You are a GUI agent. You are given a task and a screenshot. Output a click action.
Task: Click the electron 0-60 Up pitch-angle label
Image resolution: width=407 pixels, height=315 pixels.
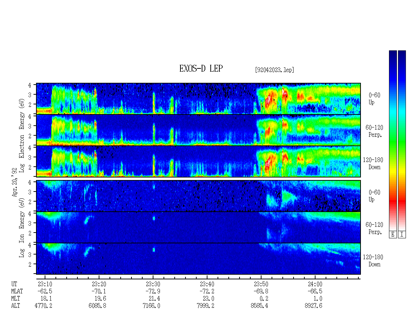[x=374, y=99]
